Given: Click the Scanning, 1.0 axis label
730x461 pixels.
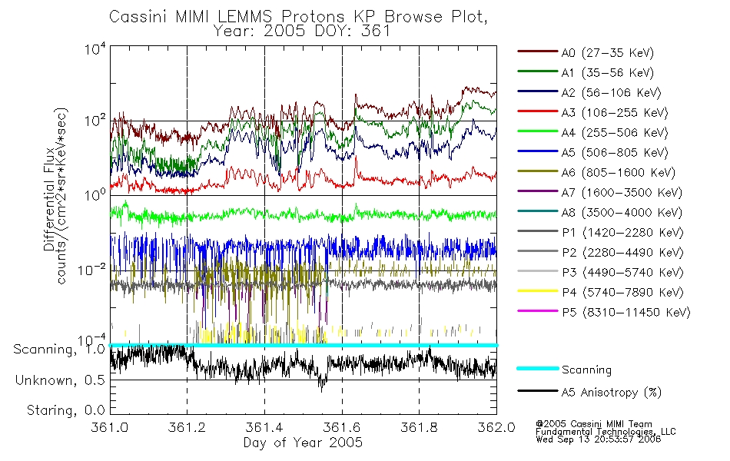Looking at the screenshot, I should pos(59,350).
